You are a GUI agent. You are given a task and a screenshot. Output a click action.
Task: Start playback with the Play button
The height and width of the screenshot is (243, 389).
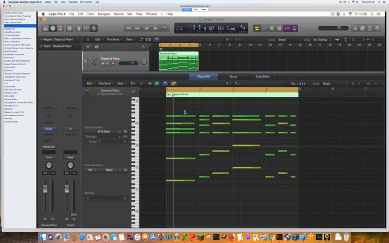pos(156,28)
